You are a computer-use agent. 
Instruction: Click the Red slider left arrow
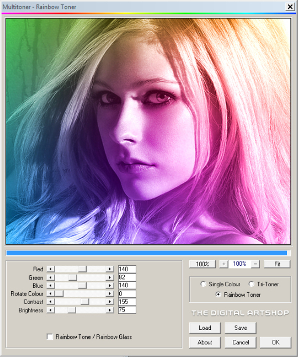click(x=51, y=269)
